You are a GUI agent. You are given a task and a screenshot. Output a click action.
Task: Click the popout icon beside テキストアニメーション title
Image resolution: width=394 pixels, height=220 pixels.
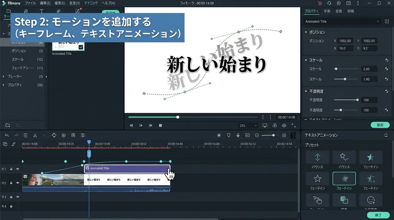click(x=386, y=135)
